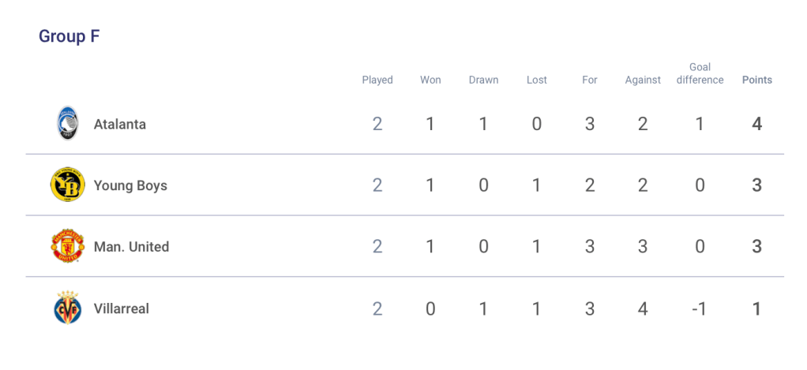Viewport: 807px width, 370px height.
Task: Click the Manchester United club crest
Action: point(67,246)
